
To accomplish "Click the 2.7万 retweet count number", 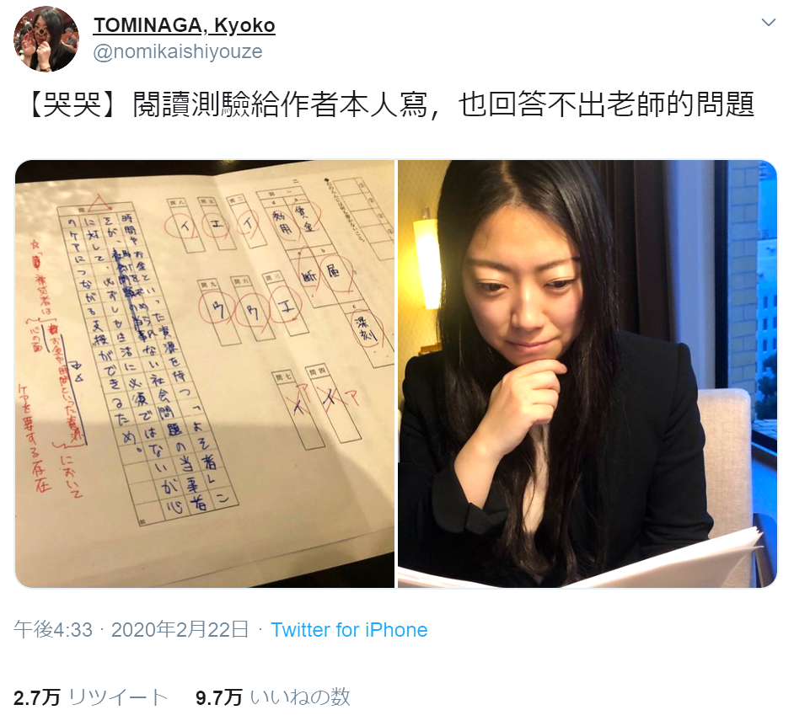I will pos(37,697).
